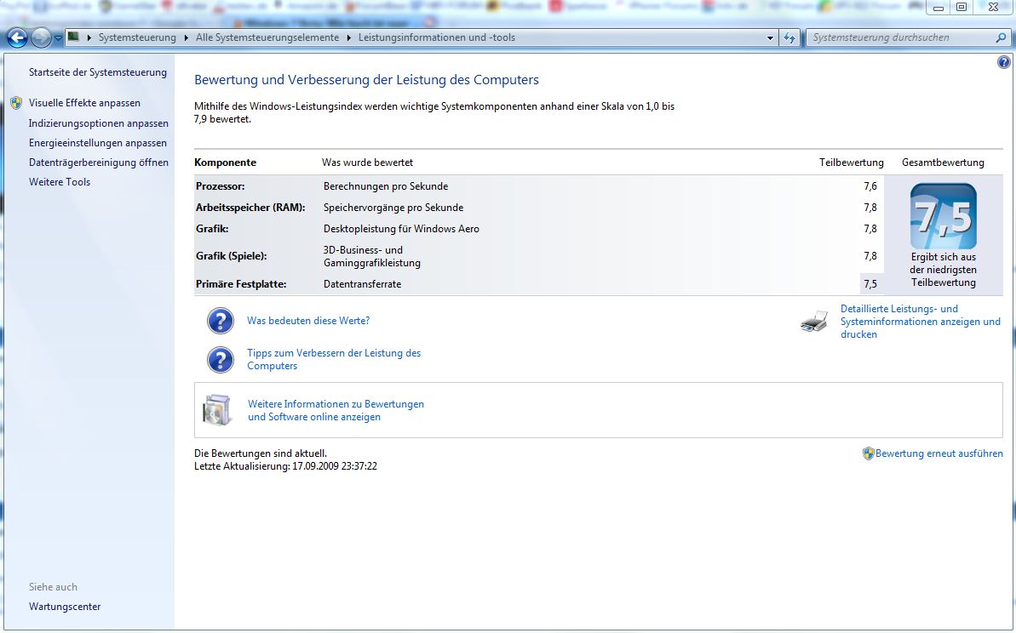Viewport: 1016px width, 633px height.
Task: Open help via the blue question icon
Action: coord(1004,62)
